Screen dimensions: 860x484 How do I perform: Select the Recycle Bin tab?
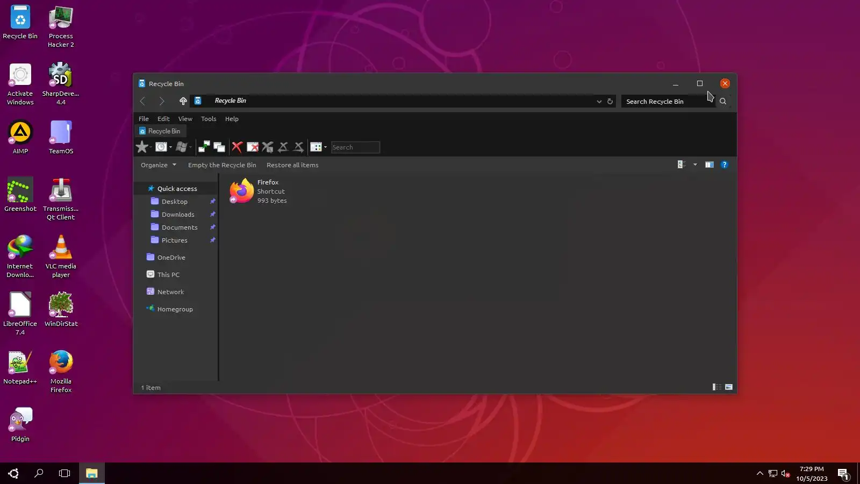[x=160, y=131]
